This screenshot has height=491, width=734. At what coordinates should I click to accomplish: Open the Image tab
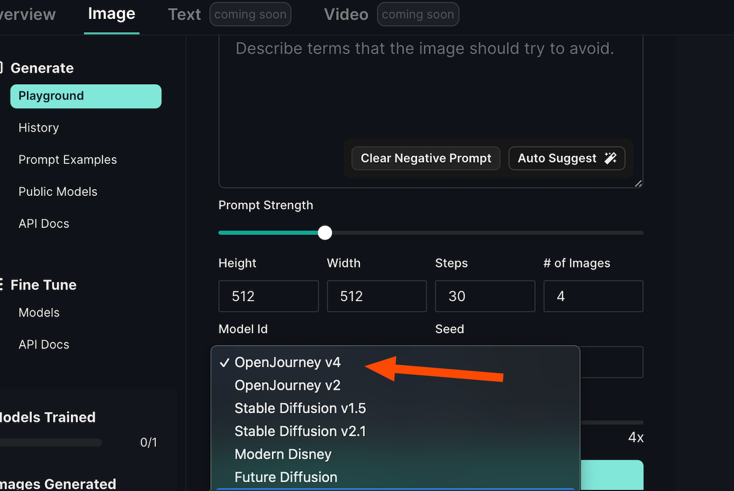(112, 14)
